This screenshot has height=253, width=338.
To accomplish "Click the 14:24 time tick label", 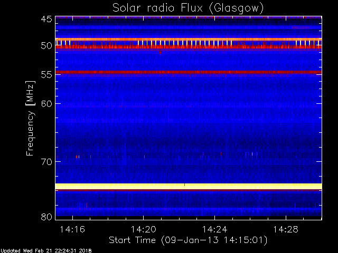I will point(215,229).
